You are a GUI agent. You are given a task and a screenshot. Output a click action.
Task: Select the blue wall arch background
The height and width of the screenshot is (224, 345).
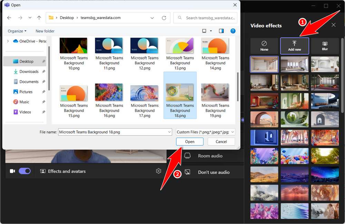click(x=264, y=138)
